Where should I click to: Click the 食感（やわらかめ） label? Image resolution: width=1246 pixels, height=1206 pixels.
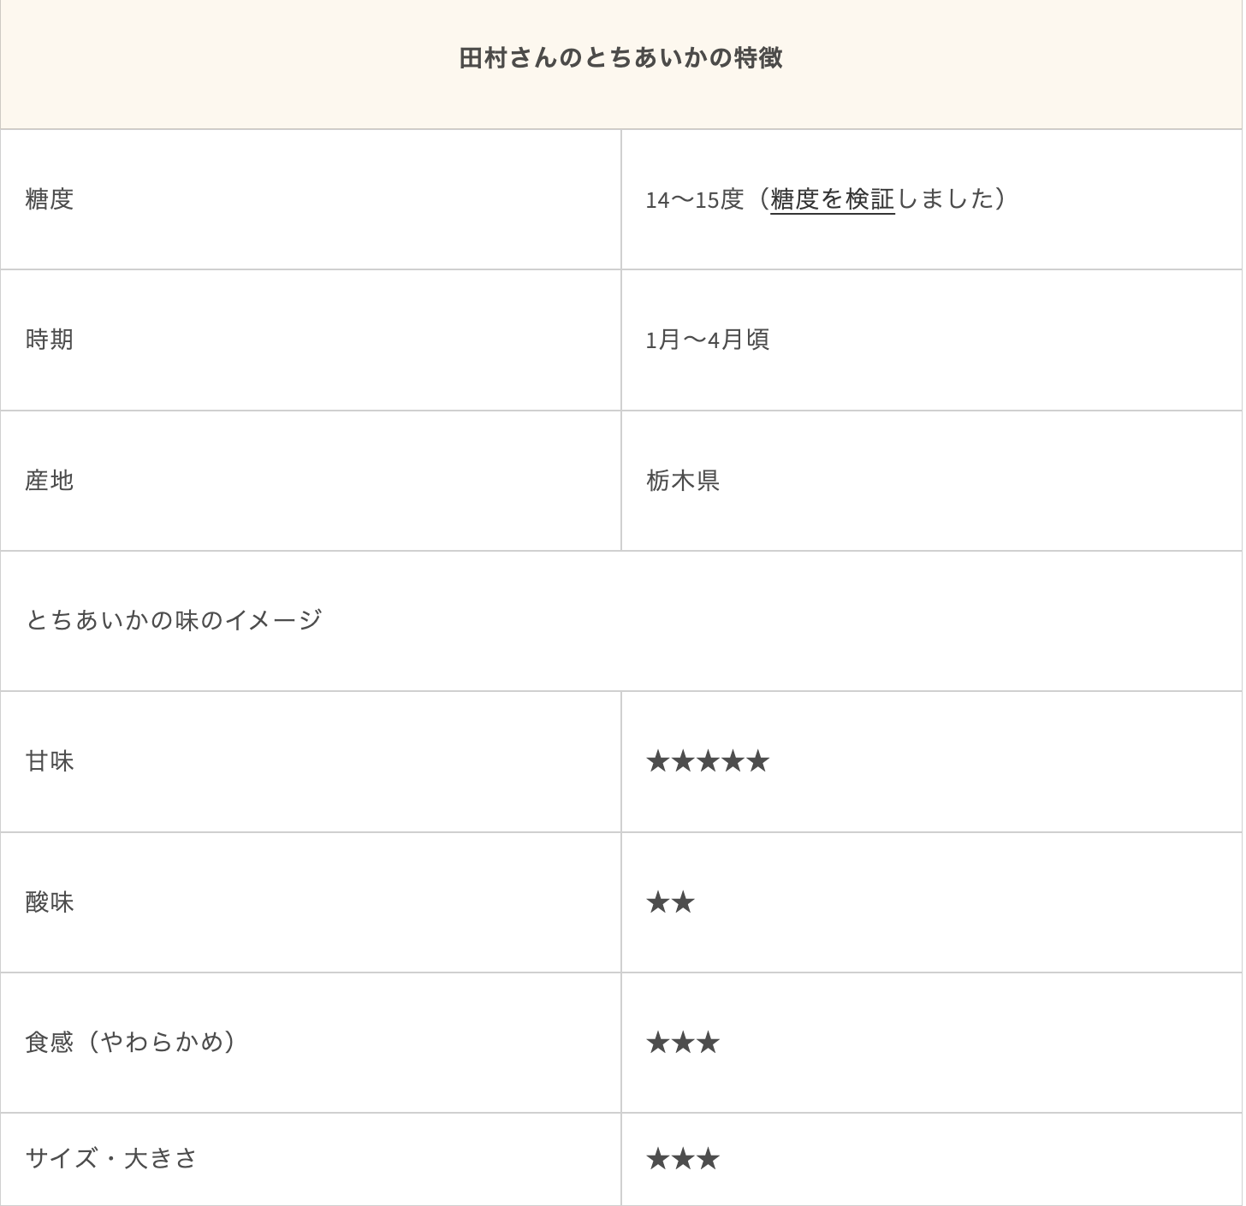pos(130,1043)
